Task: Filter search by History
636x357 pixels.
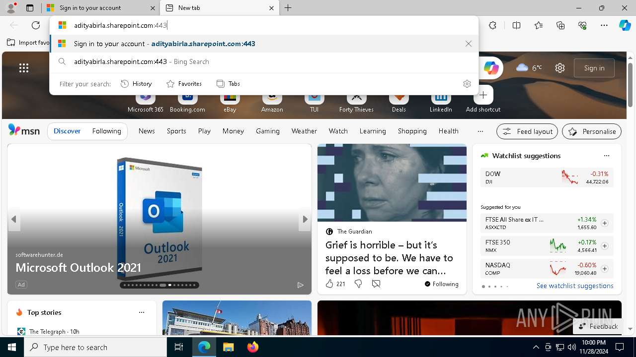Action: click(136, 84)
